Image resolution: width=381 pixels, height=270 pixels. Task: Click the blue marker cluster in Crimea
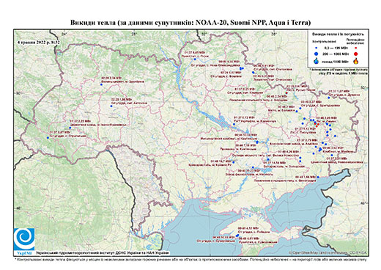click(x=237, y=236)
